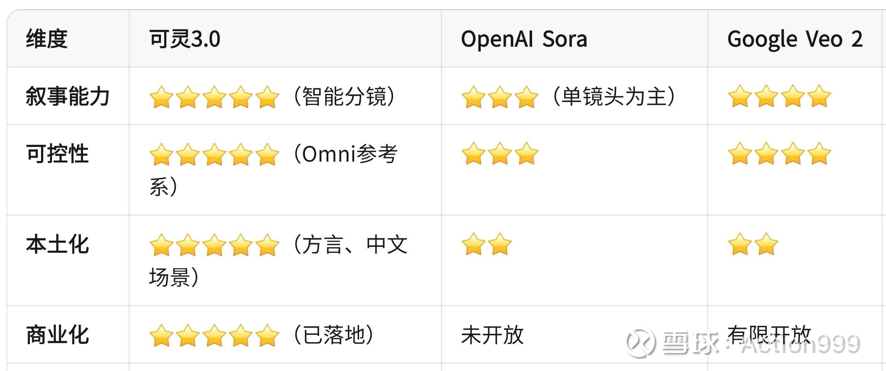The width and height of the screenshot is (886, 371).
Task: Click the first star in Sora's 可控性 rating
Action: (x=473, y=154)
